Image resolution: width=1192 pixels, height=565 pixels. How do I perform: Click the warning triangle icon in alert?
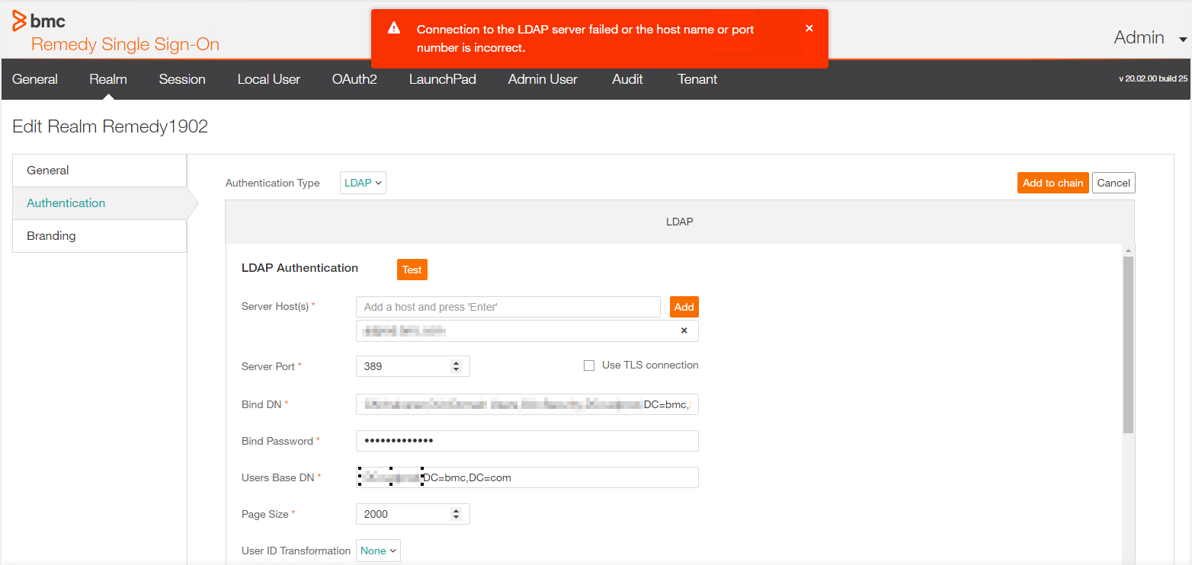coord(394,28)
